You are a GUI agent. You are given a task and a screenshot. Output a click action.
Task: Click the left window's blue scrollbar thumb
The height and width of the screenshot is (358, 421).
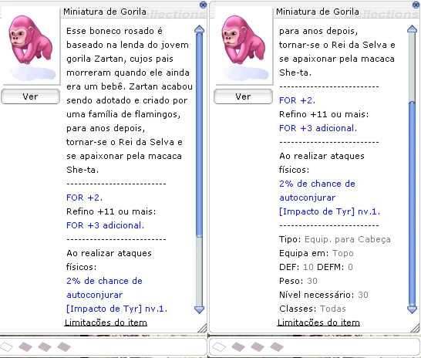click(x=199, y=135)
